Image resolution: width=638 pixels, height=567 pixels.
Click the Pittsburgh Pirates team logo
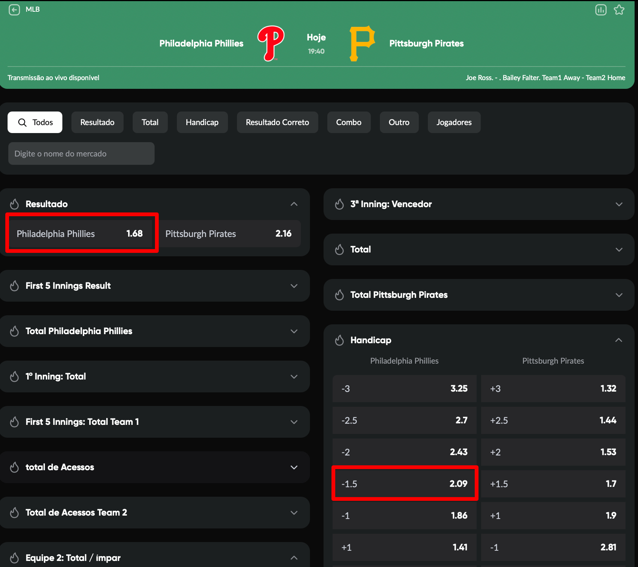pos(362,43)
